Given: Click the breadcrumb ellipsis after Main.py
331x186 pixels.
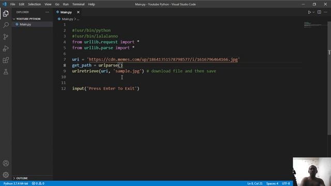Looking at the screenshot, I should pyautogui.click(x=78, y=19).
